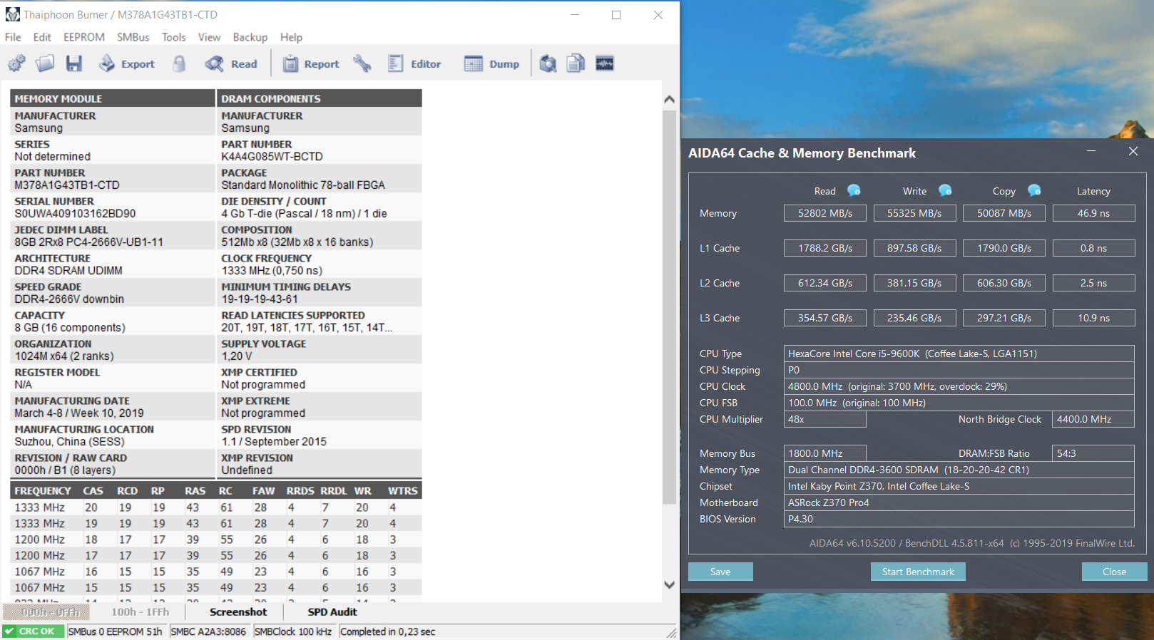
Task: Click the magnifier search icon in toolbar
Action: click(x=548, y=63)
